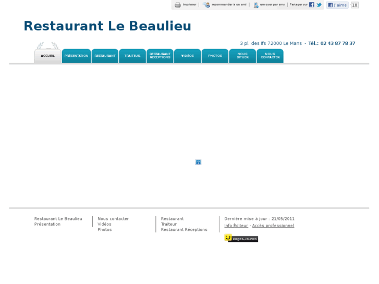Click the printer icon

(x=178, y=5)
